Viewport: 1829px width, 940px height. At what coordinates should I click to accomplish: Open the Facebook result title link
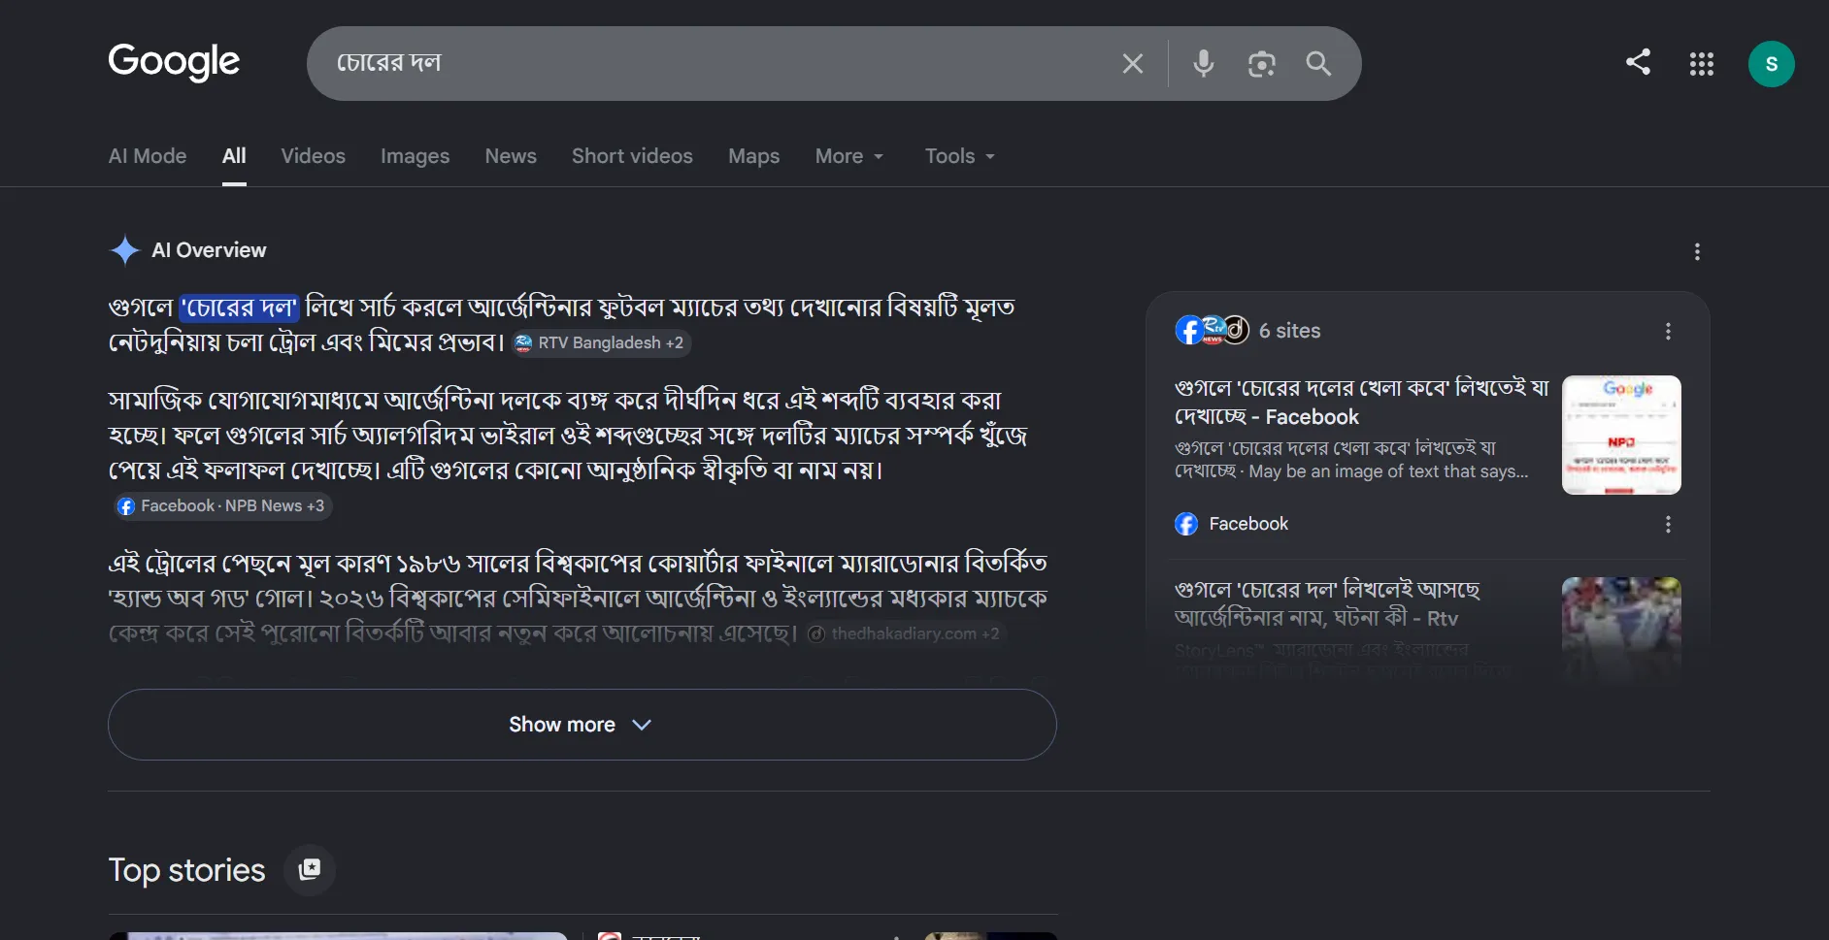pos(1361,403)
